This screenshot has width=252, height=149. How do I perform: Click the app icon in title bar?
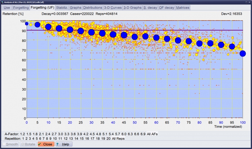point(2,2)
